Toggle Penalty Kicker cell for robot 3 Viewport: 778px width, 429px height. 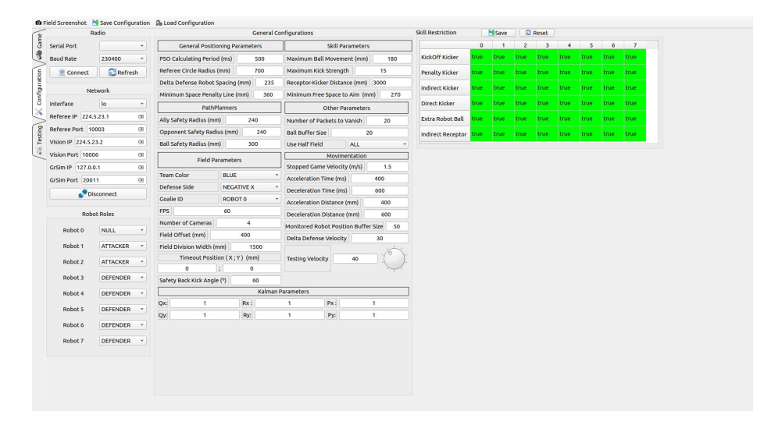click(x=548, y=73)
